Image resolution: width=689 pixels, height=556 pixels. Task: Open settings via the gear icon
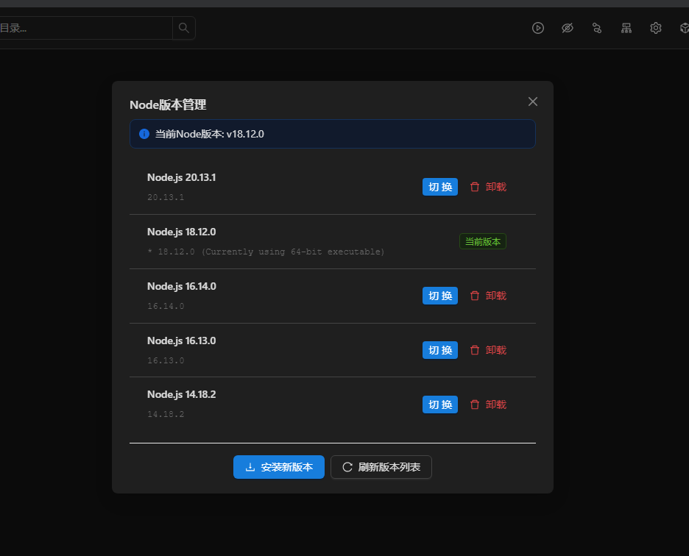[x=656, y=28]
